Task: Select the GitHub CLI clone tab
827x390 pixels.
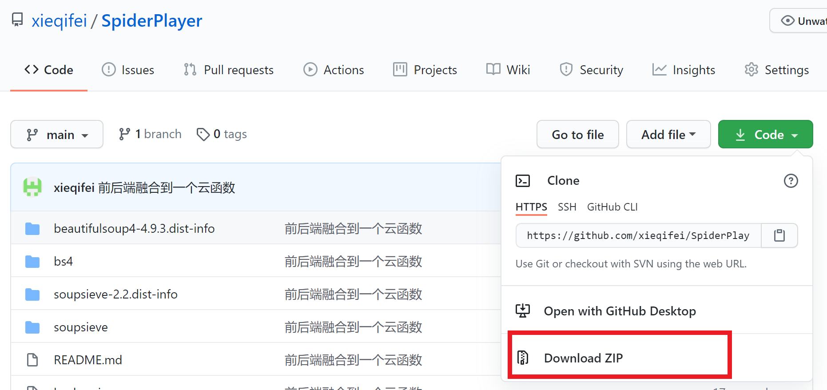Action: tap(612, 207)
